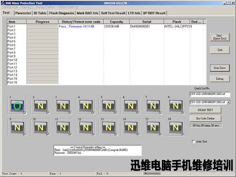Click port 15 status icon N
Screen dimensions: 236x177
pyautogui.click(x=153, y=127)
